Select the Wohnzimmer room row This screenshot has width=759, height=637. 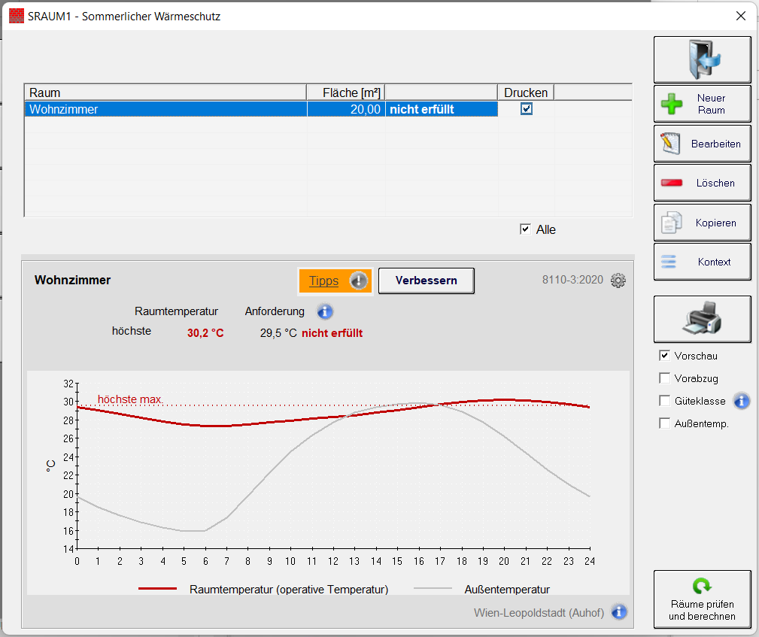[x=261, y=109]
